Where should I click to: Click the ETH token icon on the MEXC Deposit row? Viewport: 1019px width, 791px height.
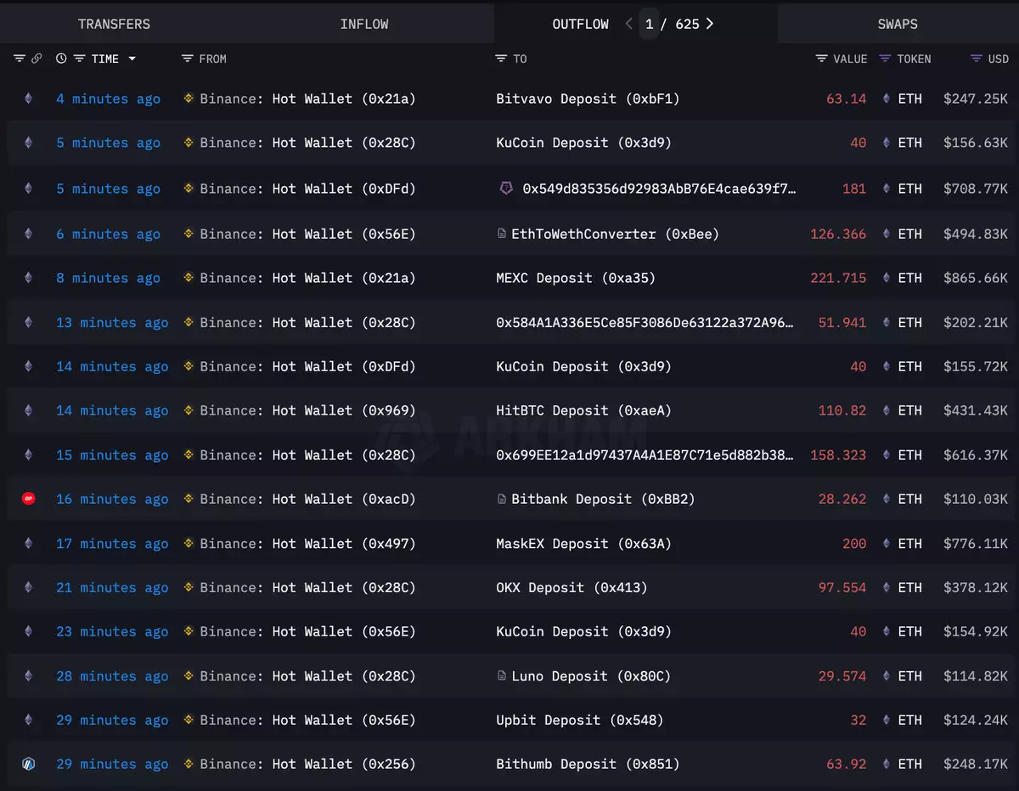pyautogui.click(x=887, y=278)
